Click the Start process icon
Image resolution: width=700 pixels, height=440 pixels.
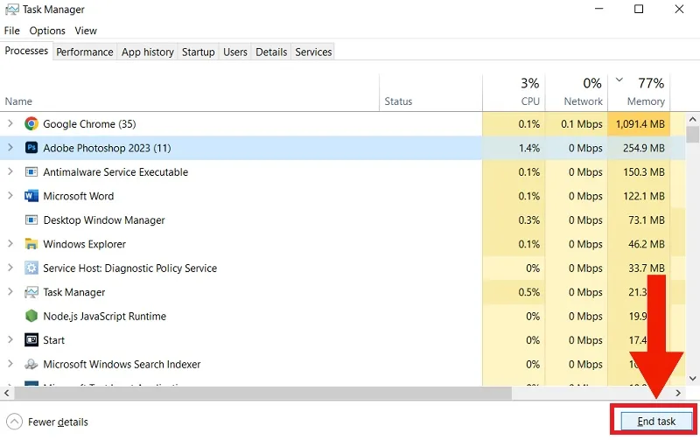tap(31, 340)
